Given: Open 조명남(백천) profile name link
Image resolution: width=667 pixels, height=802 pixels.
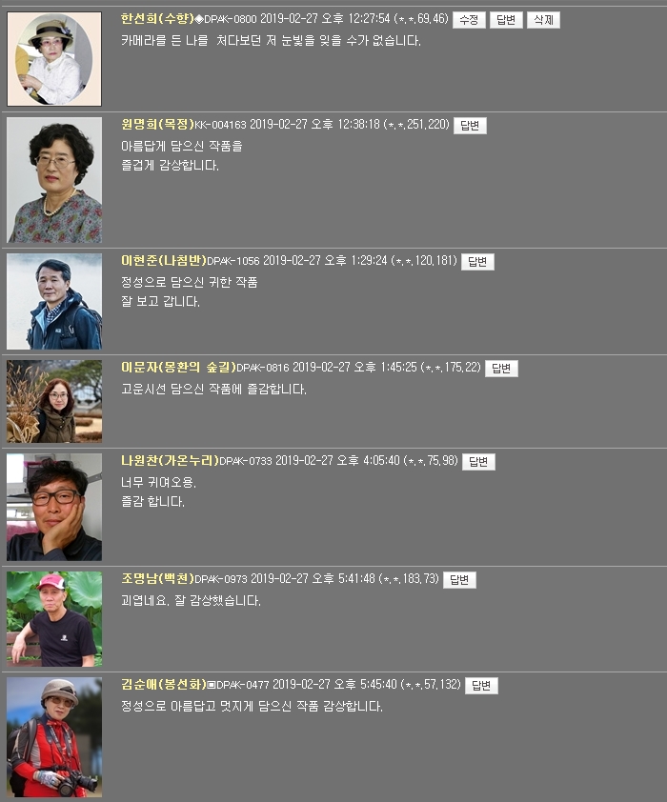Looking at the screenshot, I should (x=157, y=578).
